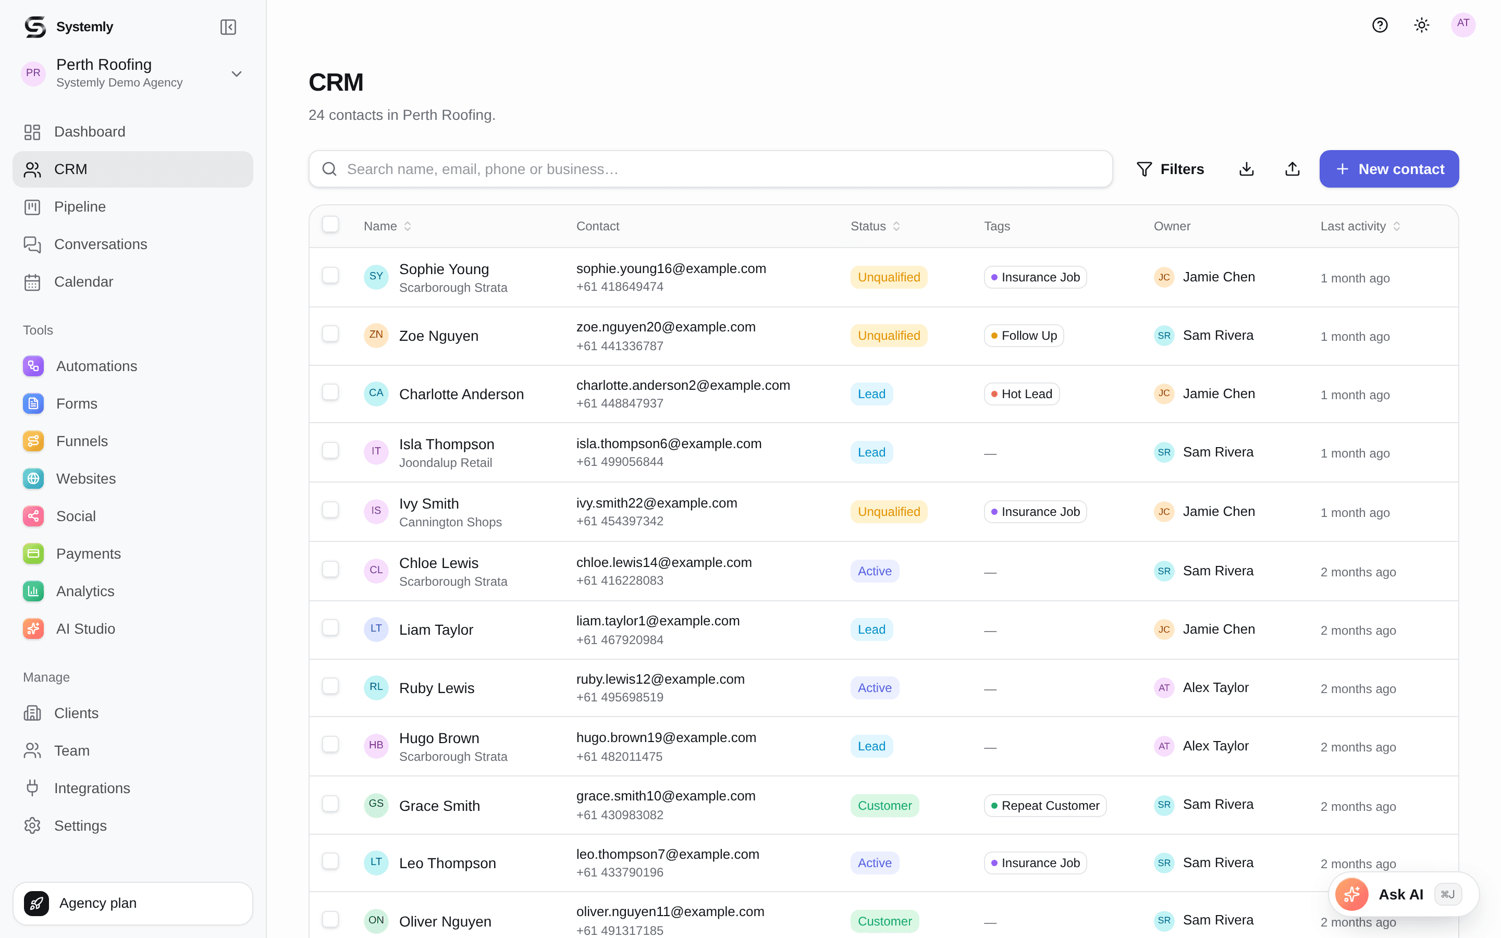Click Grace Smith's GS avatar

click(x=376, y=805)
